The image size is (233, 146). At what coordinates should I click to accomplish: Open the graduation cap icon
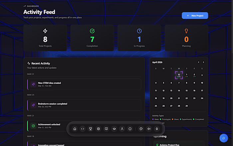[x=114, y=129]
